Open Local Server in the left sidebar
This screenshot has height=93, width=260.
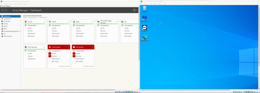[10, 19]
